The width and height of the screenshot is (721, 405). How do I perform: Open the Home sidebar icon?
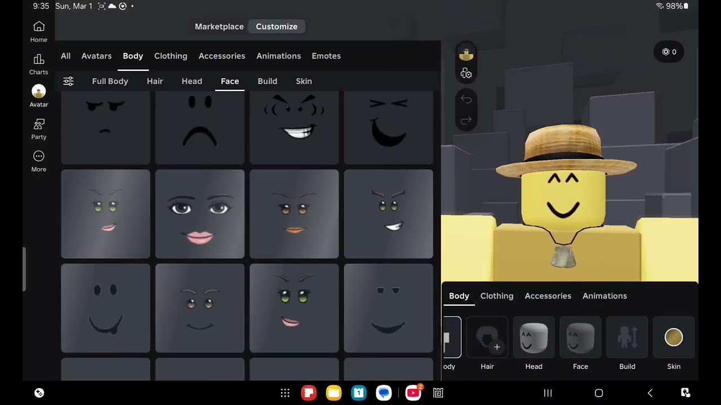39,32
